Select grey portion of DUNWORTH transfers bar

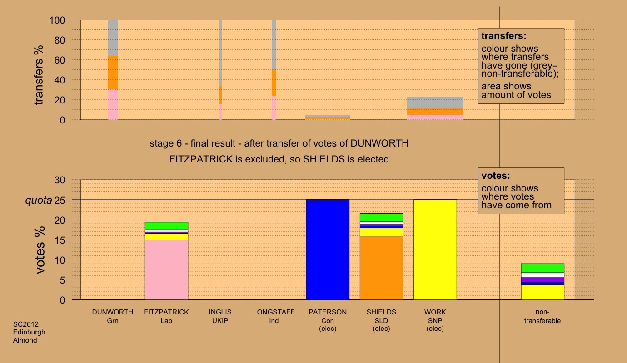point(113,38)
